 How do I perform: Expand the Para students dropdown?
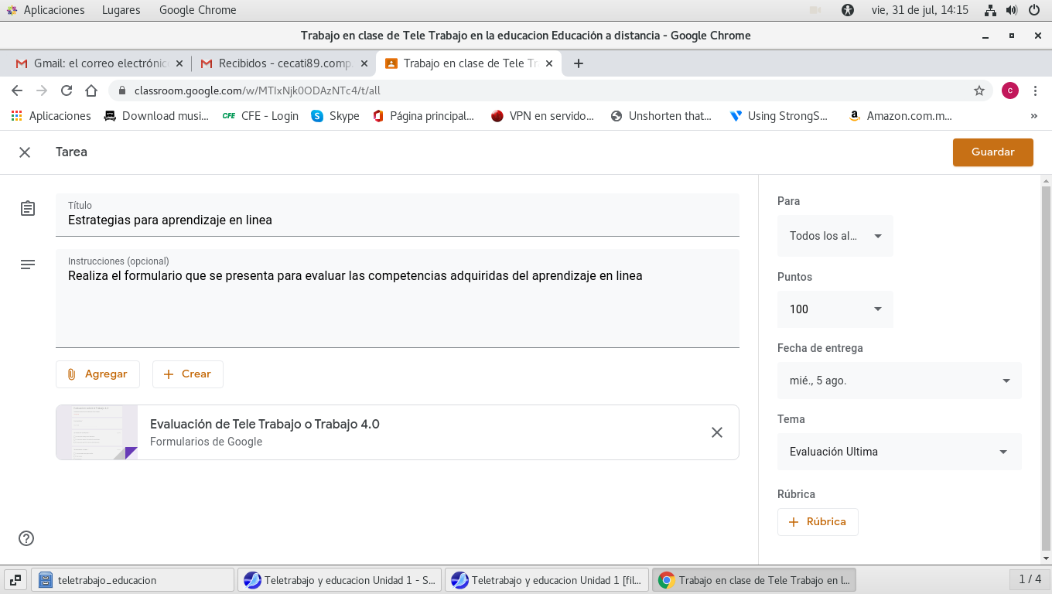[835, 236]
